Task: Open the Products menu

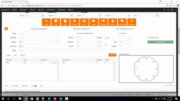Action: [x=24, y=10]
